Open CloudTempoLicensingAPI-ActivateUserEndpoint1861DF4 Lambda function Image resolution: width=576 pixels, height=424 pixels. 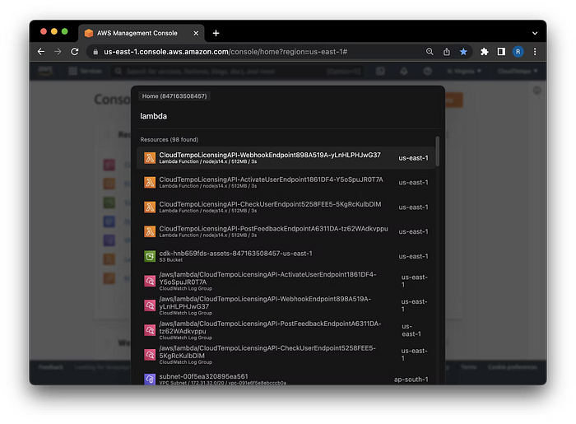286,183
